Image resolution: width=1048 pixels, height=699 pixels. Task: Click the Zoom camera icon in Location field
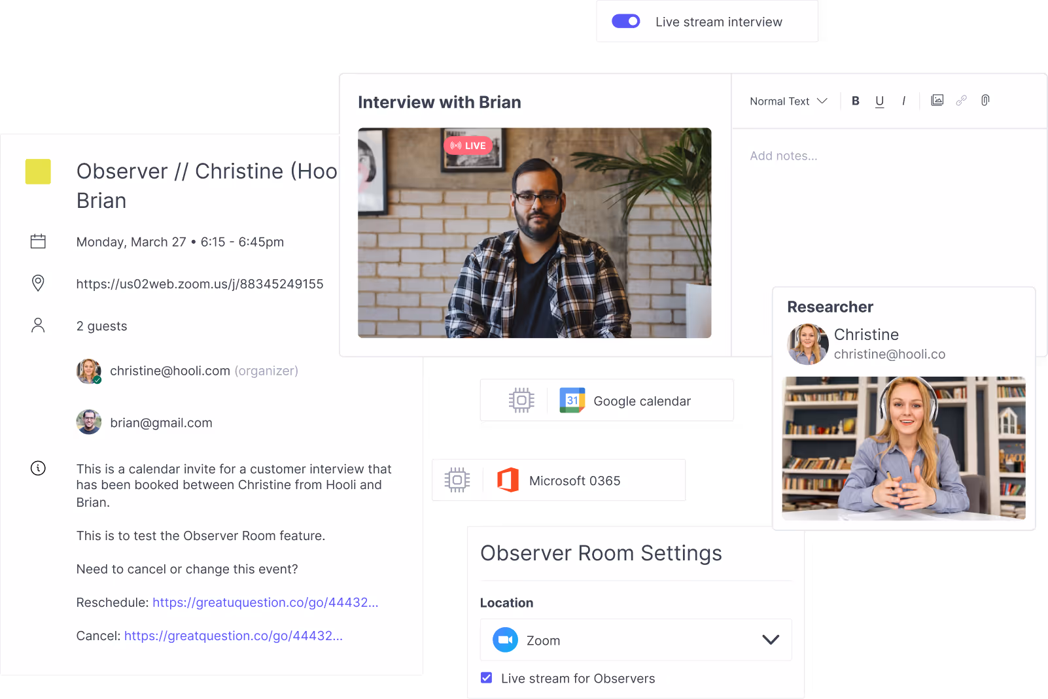click(x=505, y=639)
